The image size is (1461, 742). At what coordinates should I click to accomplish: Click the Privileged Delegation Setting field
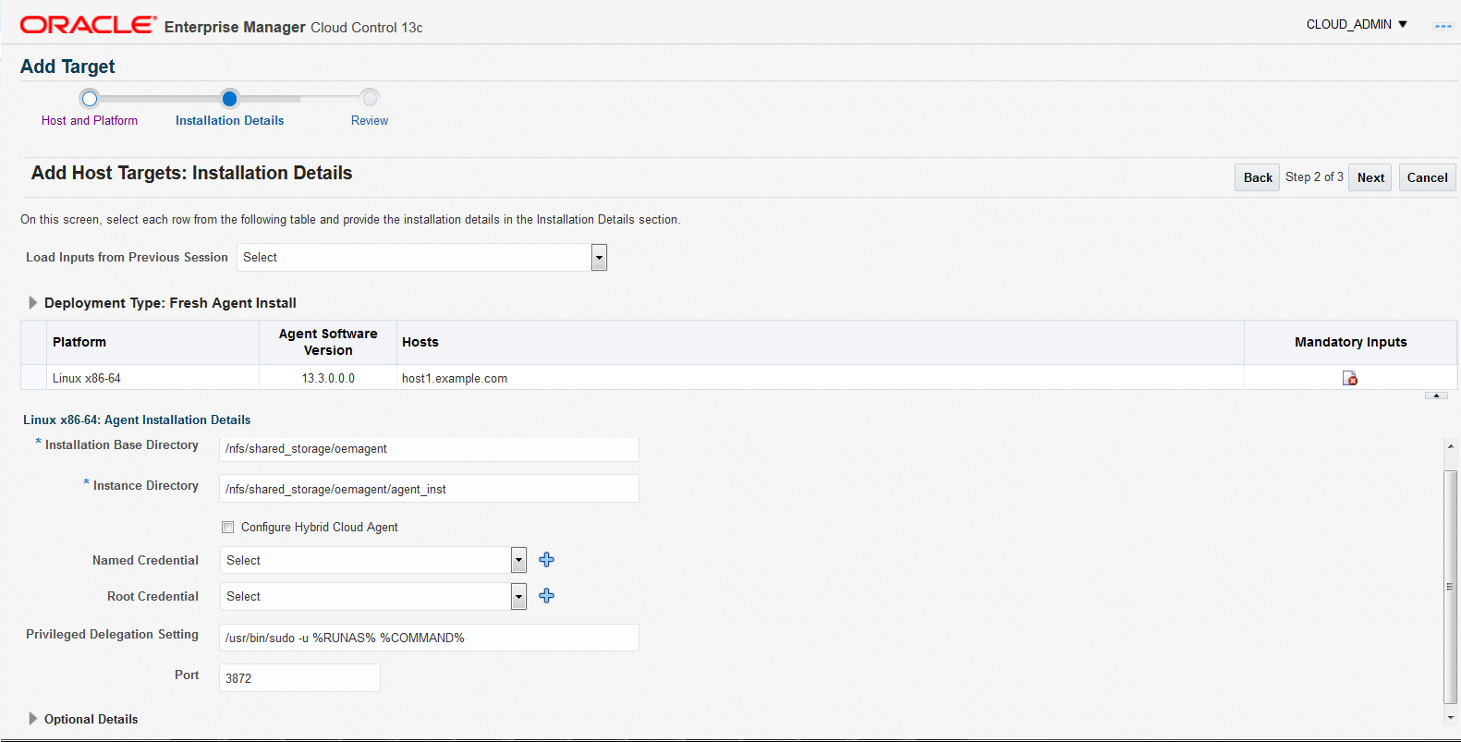(429, 638)
